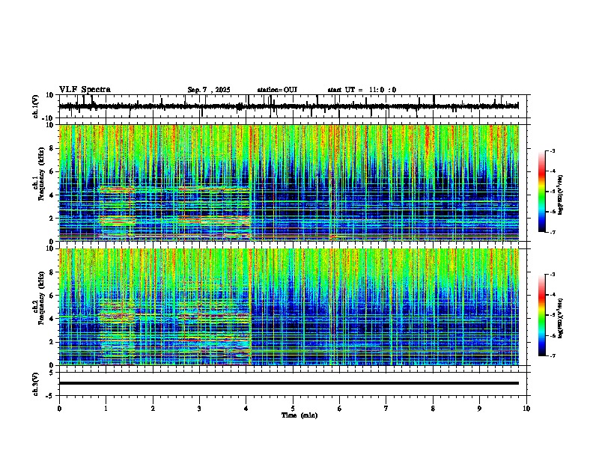Click tick label "7" on the Time axis

(x=386, y=409)
